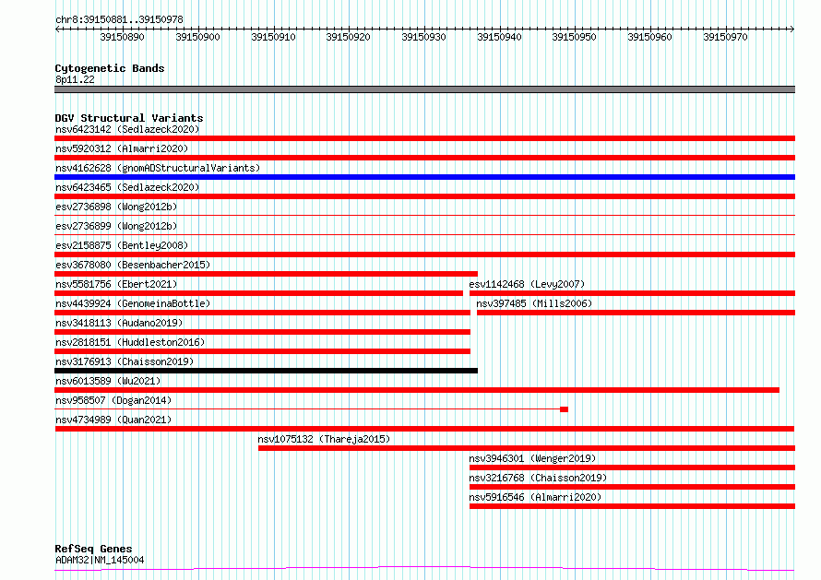Screen dimensions: 821x580
Task: Click the red bar under nsv1075132
Action: point(527,448)
